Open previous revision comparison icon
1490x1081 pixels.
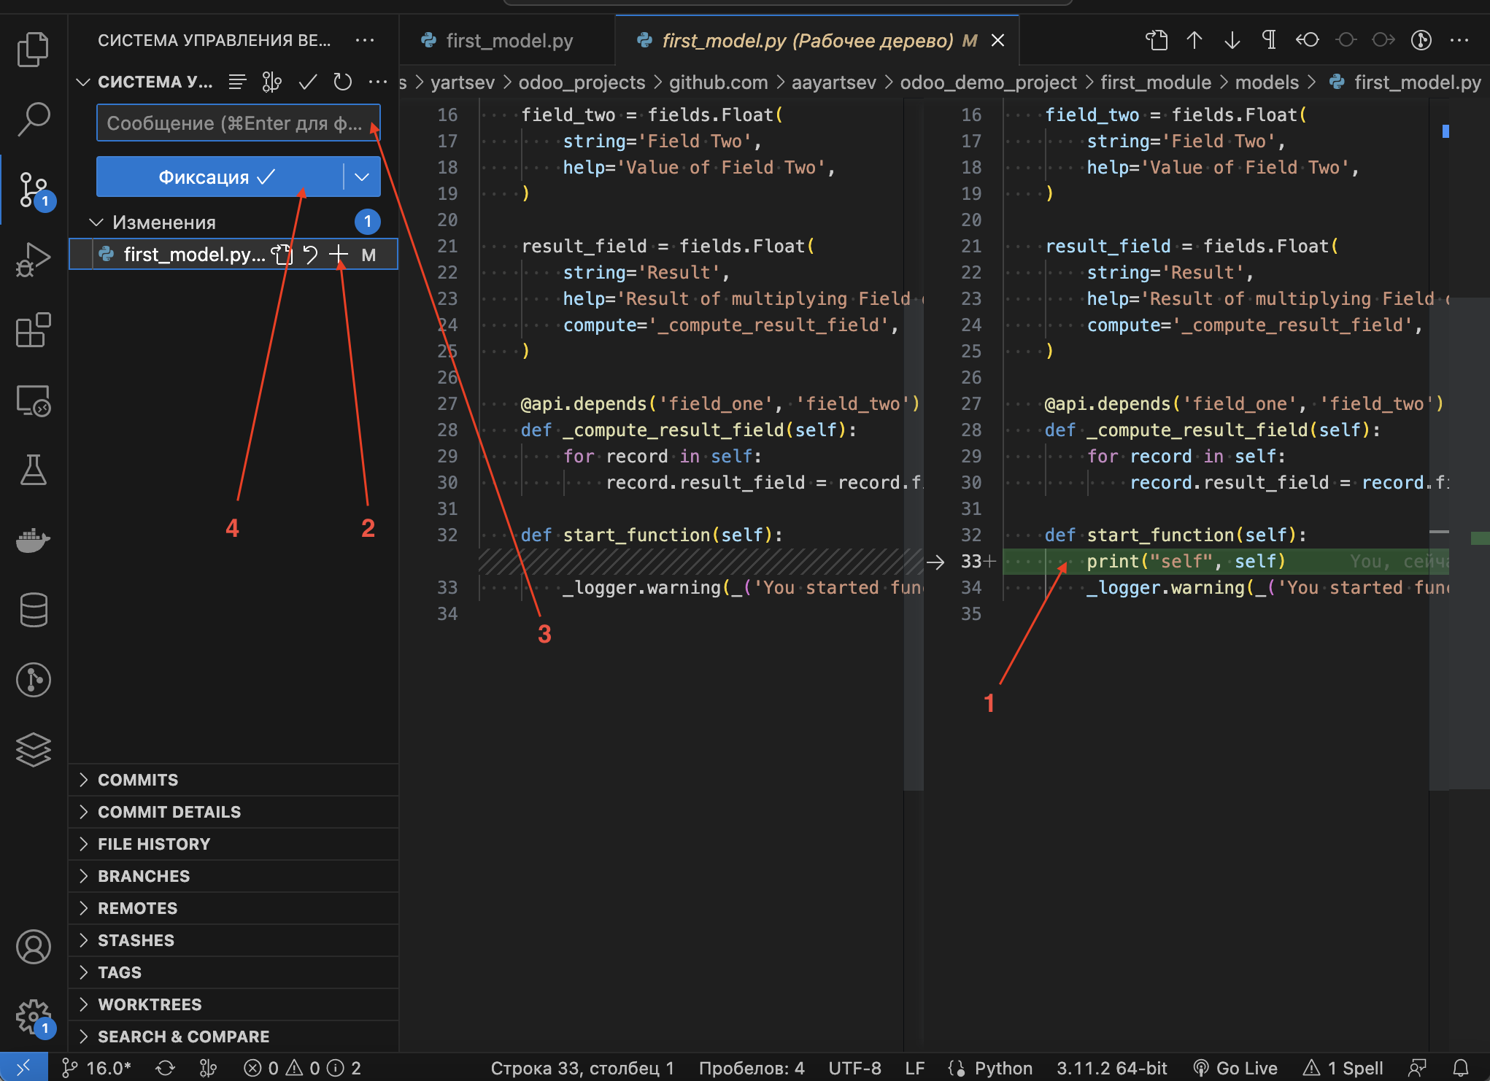point(1308,40)
